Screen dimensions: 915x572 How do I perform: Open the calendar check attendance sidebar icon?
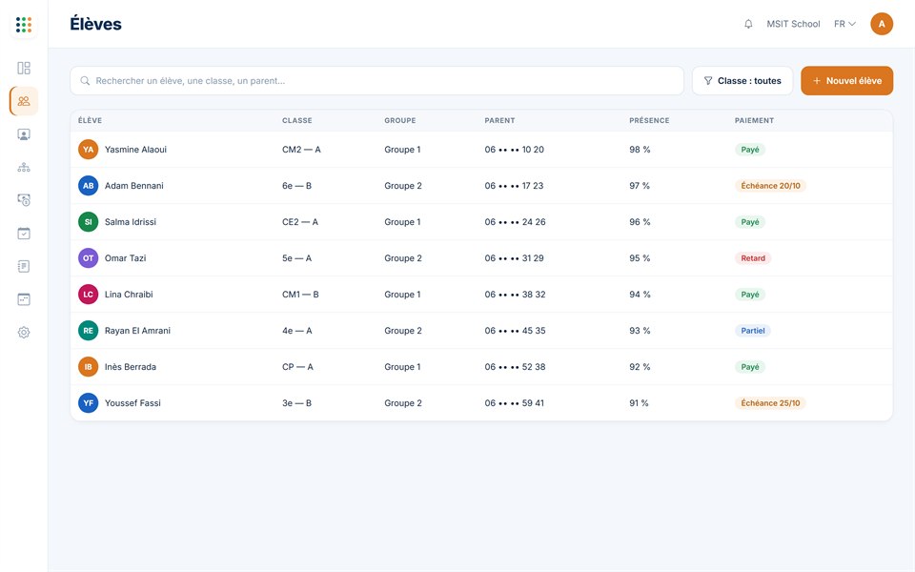point(24,234)
